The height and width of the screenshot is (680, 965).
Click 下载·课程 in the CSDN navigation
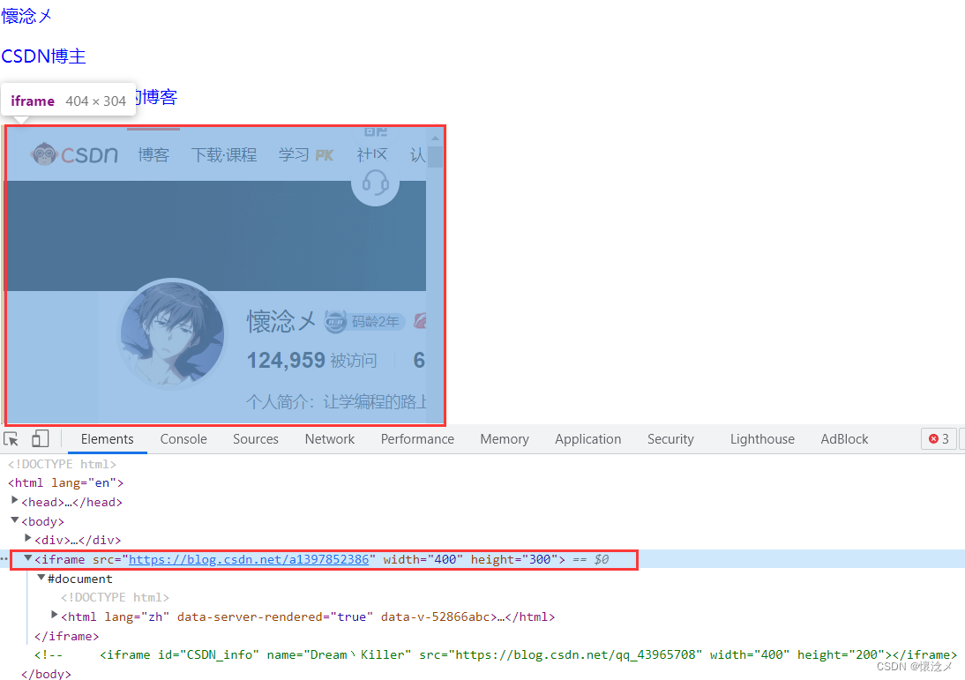(x=224, y=154)
